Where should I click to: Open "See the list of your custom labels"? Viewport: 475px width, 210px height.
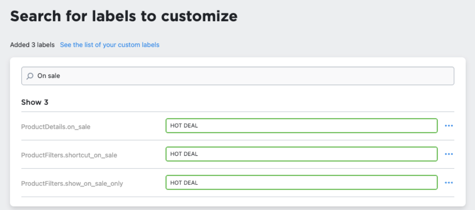110,45
